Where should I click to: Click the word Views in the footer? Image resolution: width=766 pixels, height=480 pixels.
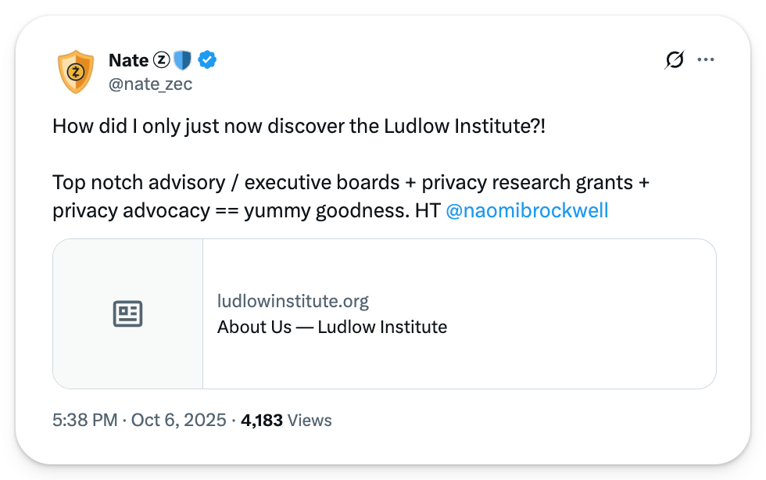click(x=310, y=421)
